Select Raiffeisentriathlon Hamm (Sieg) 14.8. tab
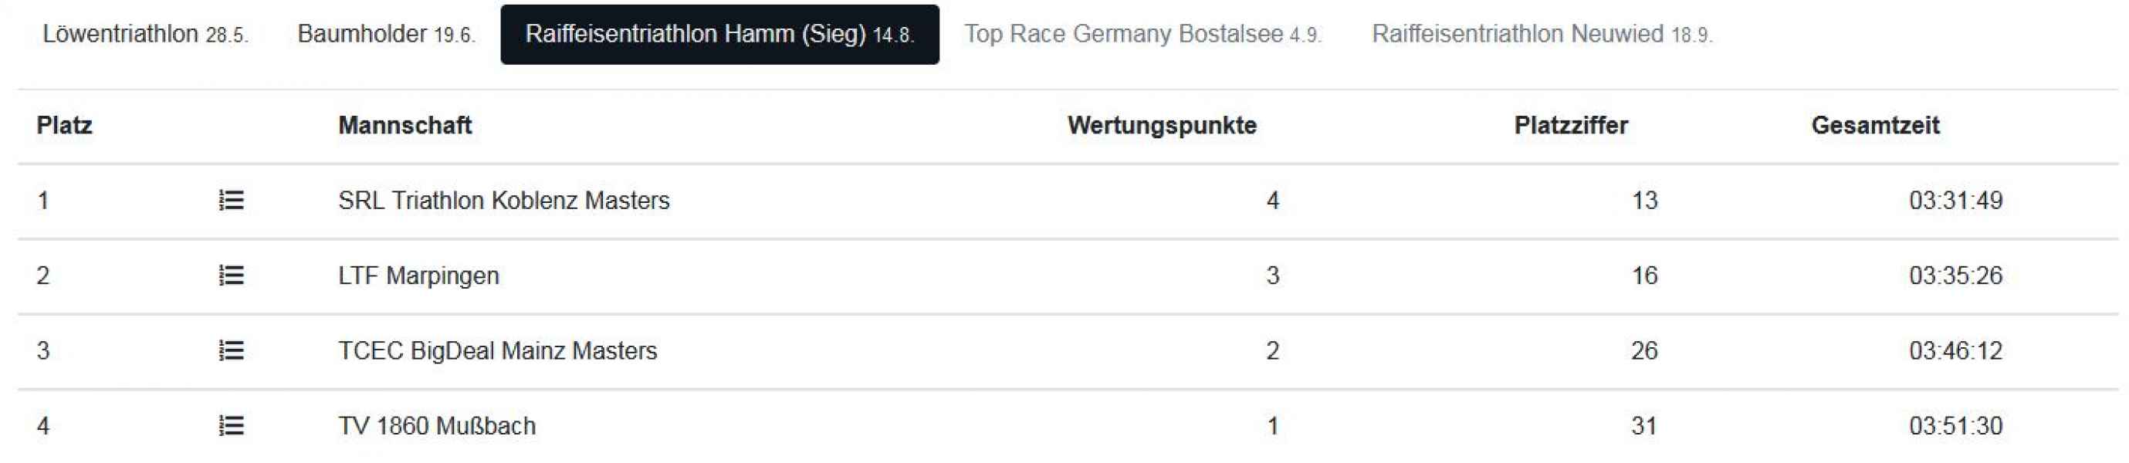2129x463 pixels. (720, 35)
